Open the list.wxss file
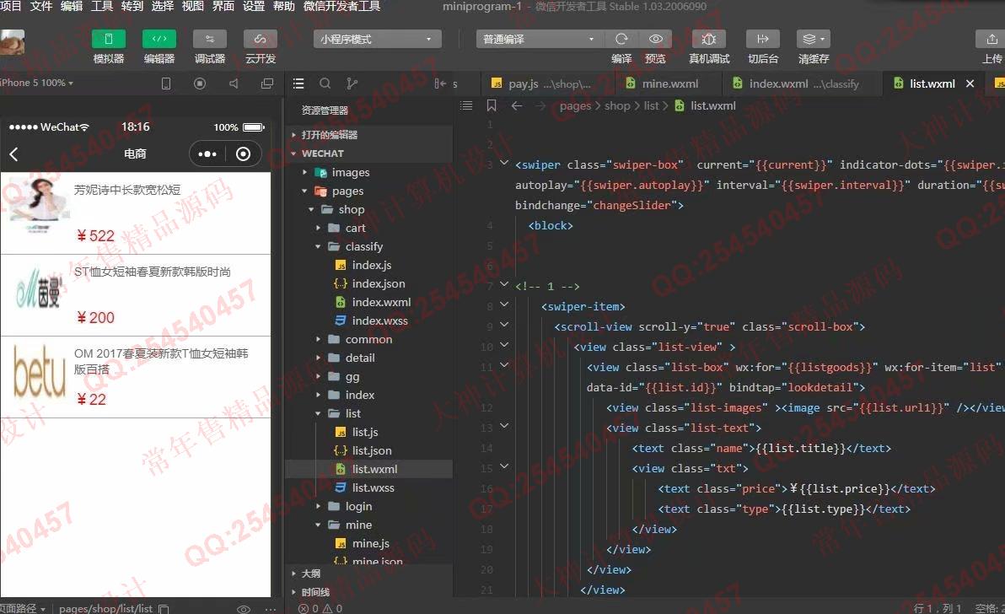The width and height of the screenshot is (1005, 614). click(369, 487)
